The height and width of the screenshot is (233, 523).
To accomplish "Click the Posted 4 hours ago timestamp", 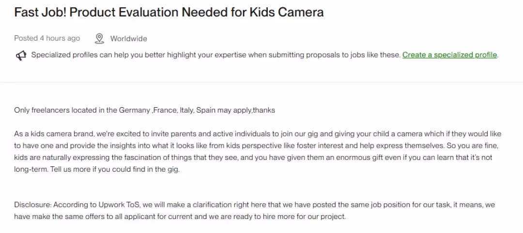I will (47, 38).
